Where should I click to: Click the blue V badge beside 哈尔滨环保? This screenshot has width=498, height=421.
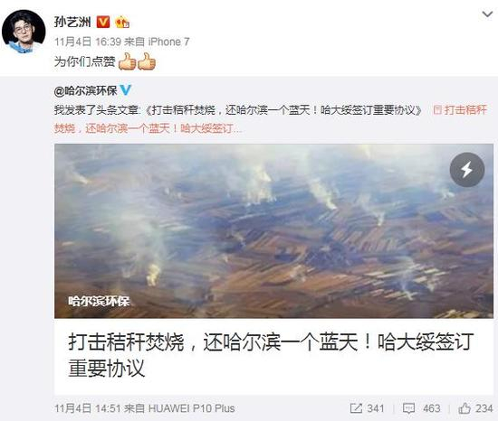tap(126, 90)
